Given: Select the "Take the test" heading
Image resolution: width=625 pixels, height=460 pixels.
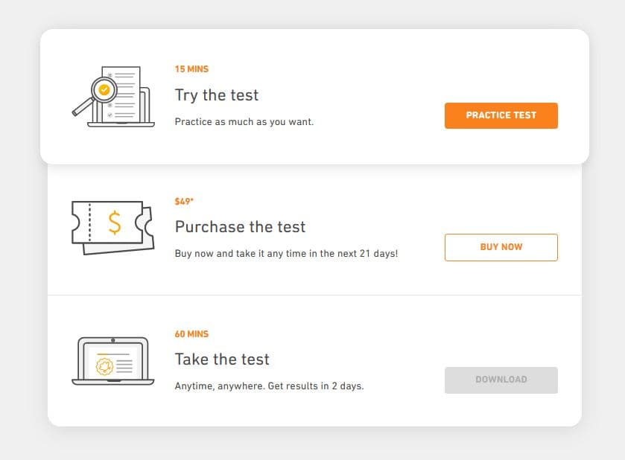Looking at the screenshot, I should click(x=222, y=360).
